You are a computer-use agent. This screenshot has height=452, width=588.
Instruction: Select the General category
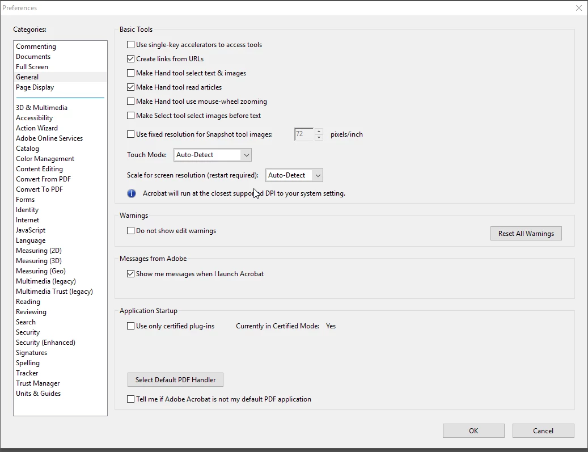coord(60,77)
